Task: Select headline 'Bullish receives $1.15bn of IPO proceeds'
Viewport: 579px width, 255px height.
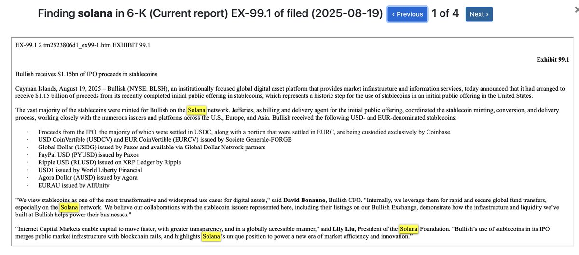Action: (86, 74)
